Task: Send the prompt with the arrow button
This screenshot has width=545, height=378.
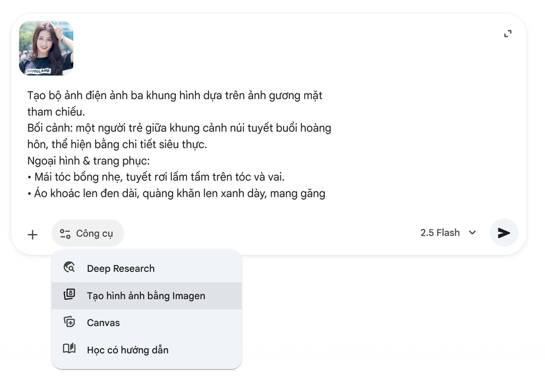Action: 504,233
